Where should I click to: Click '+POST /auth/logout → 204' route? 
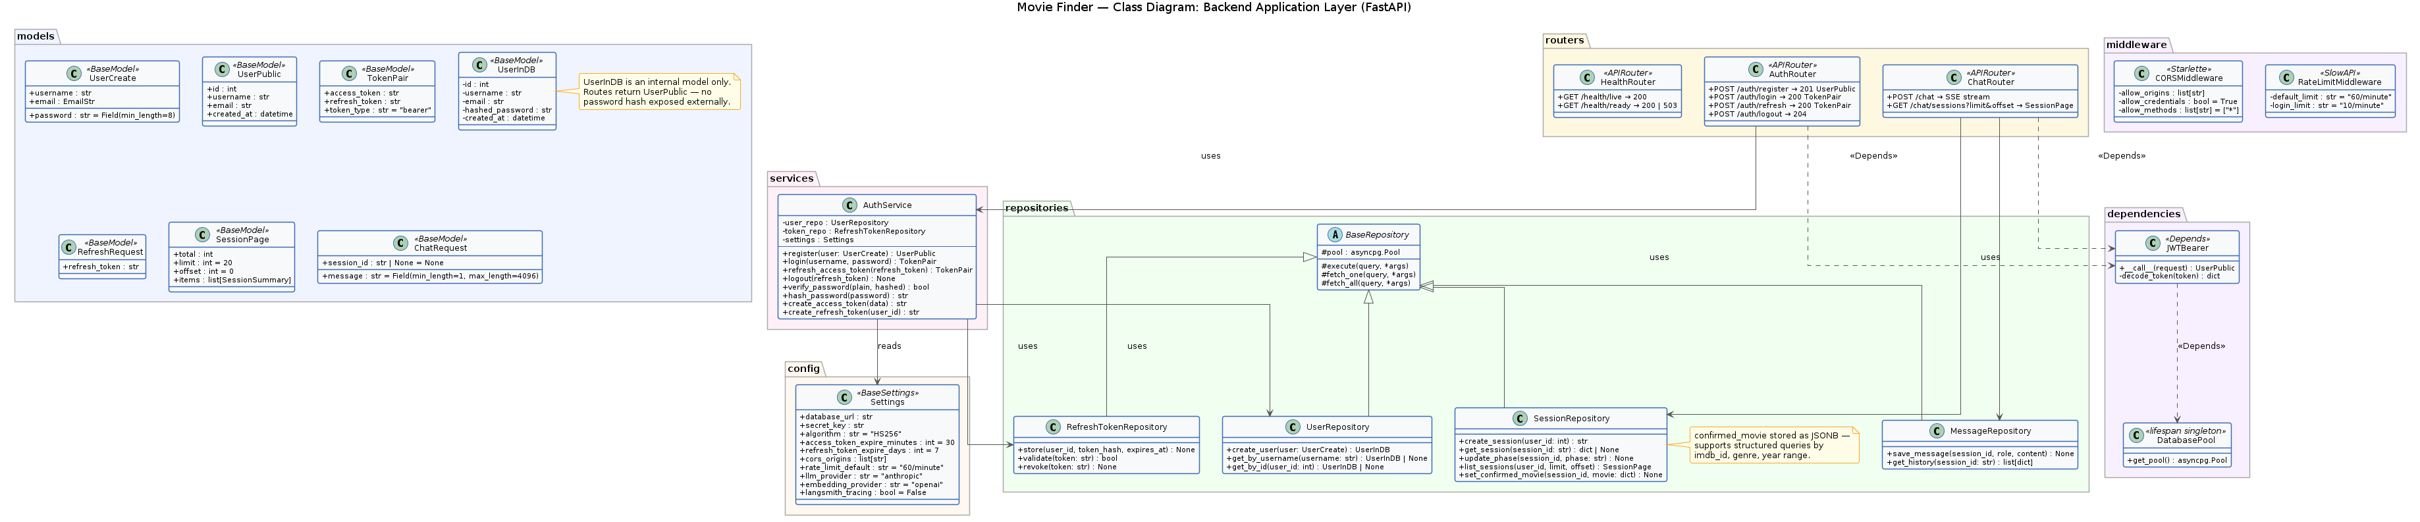[x=1757, y=115]
